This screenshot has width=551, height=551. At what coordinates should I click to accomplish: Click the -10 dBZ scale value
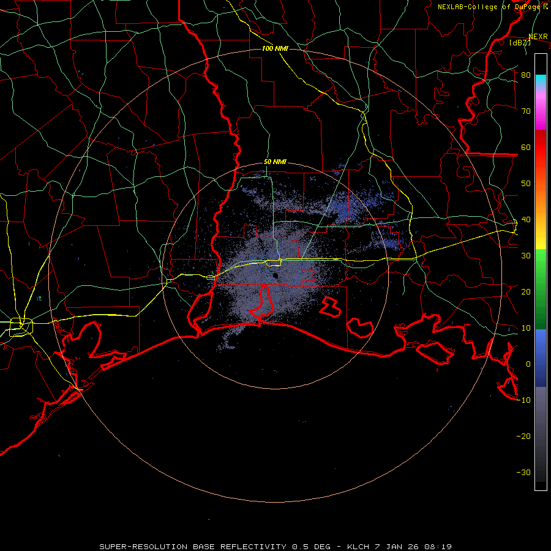click(x=523, y=400)
